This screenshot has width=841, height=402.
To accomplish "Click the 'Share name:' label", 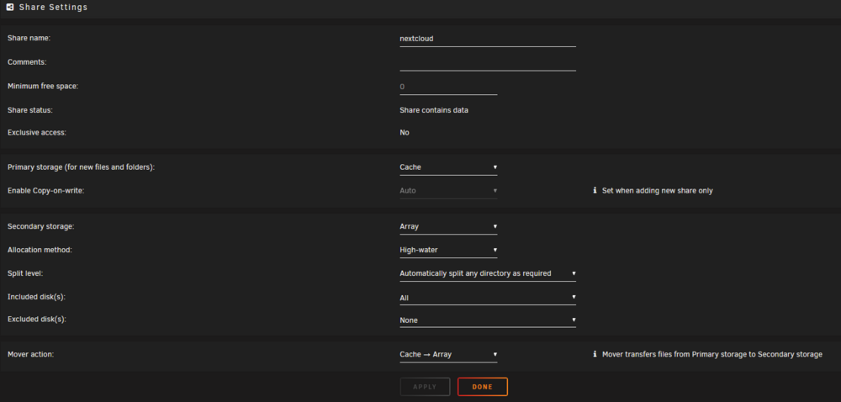I will 29,38.
